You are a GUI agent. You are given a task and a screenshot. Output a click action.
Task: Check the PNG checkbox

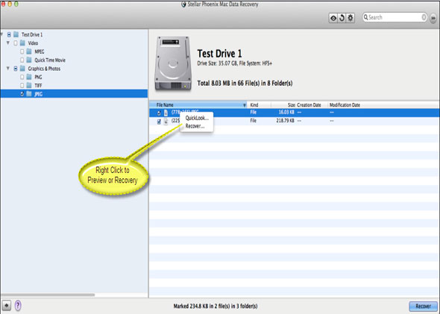22,77
